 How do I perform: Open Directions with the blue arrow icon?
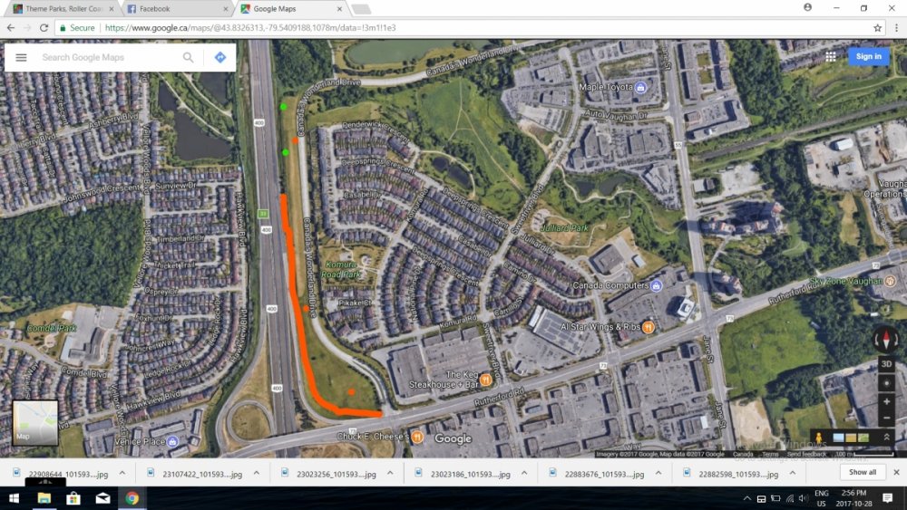(x=219, y=57)
